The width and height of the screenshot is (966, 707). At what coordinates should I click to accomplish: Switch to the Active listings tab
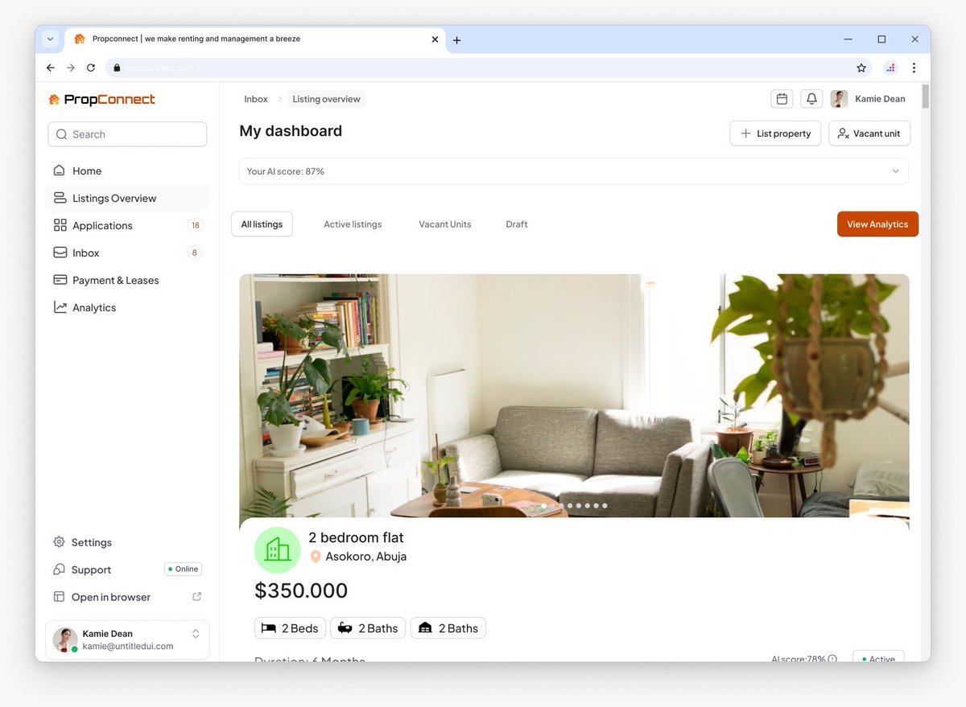point(353,224)
